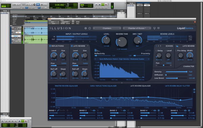Set Band 1 to bell filter shape
This screenshot has width=203, height=128.
64,110
